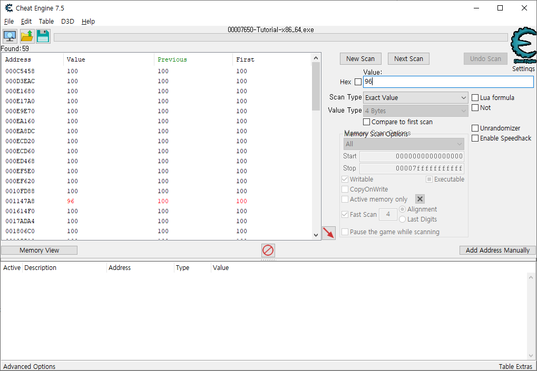Click the Undo Scan button
The height and width of the screenshot is (371, 537).
click(x=485, y=59)
